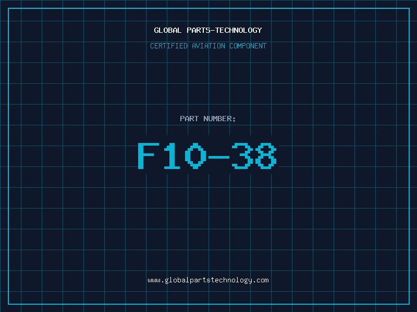417x312 pixels.
Task: Click the PART NUMBER: label
Action: point(207,119)
